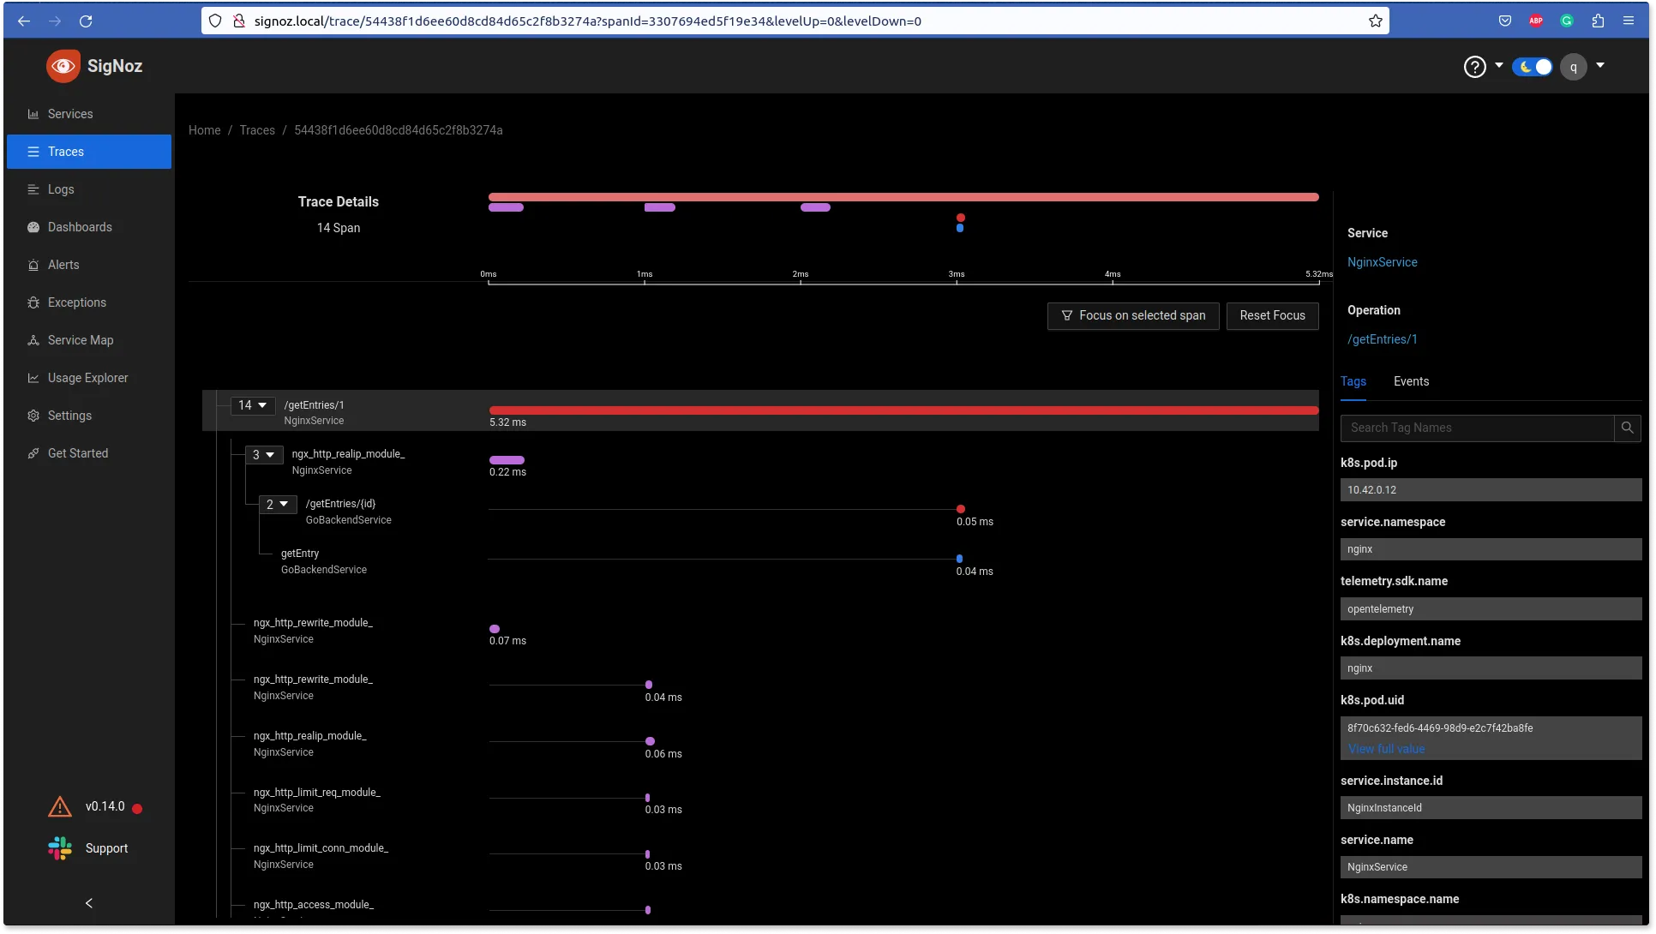Click the Grammarly extension icon

click(1566, 21)
